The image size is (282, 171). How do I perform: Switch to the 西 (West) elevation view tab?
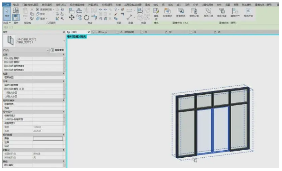217,32
